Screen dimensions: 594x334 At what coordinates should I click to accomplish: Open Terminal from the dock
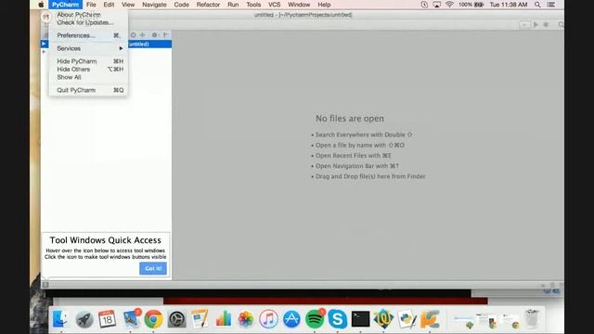tap(360, 319)
